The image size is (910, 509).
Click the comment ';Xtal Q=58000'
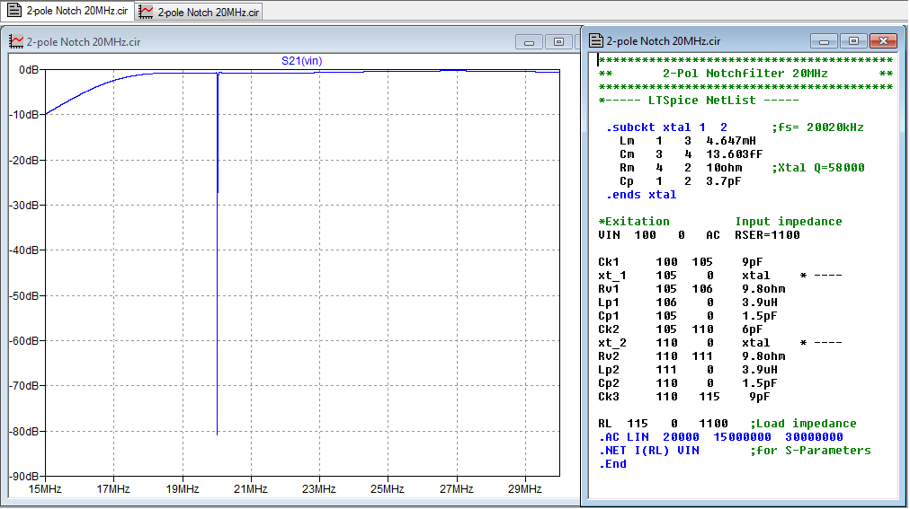(x=817, y=168)
